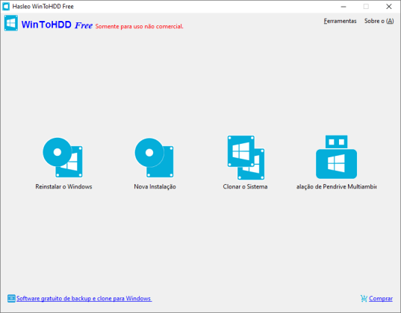Click the Reinstalar o Windows disc icon
Viewport: 401px width, 313px height.
click(x=63, y=157)
